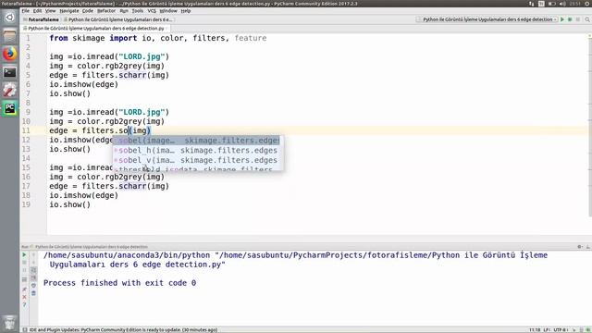
Task: Click the line separator LF in status bar
Action: tap(547, 329)
